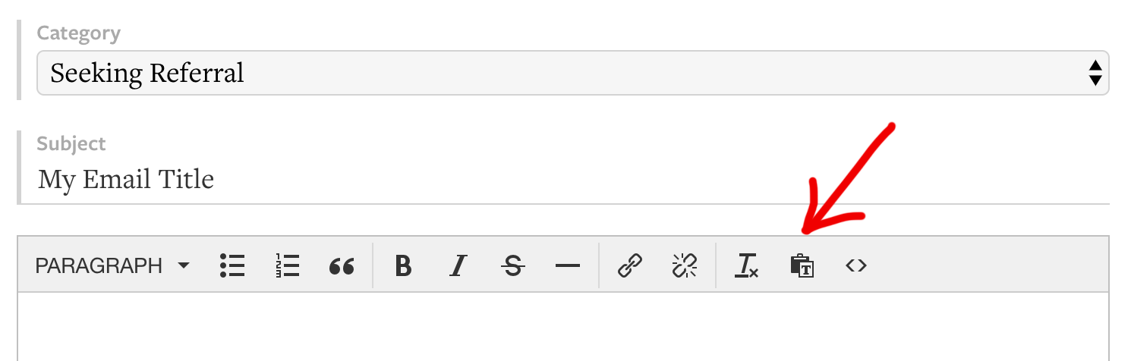Insert a horizontal line
The image size is (1131, 361).
click(567, 266)
